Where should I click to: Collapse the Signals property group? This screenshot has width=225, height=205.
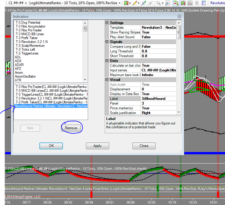click(107, 42)
